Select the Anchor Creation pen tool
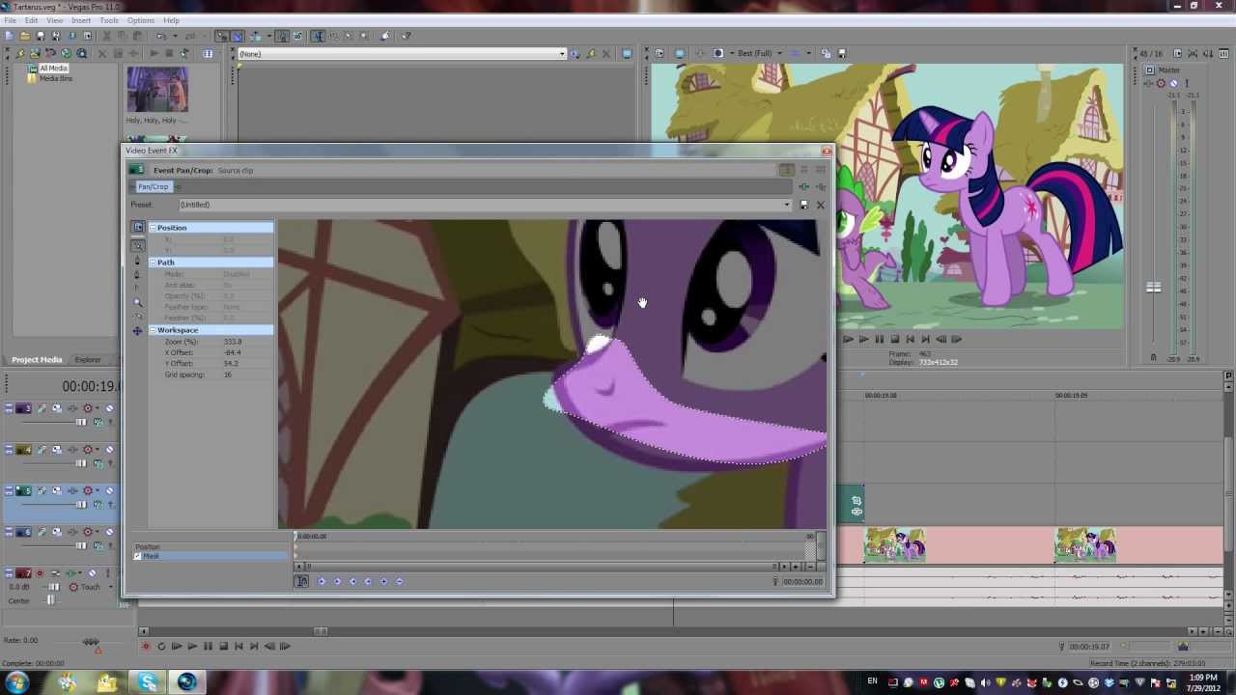This screenshot has height=695, width=1236. click(x=137, y=262)
